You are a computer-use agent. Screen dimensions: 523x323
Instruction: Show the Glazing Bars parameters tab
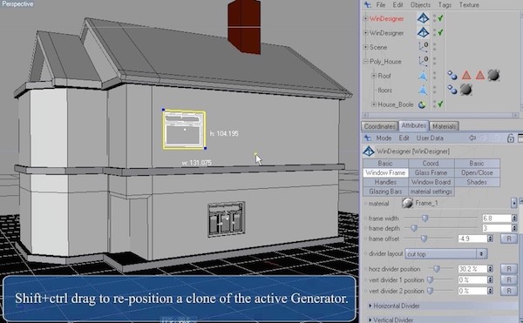pyautogui.click(x=385, y=192)
